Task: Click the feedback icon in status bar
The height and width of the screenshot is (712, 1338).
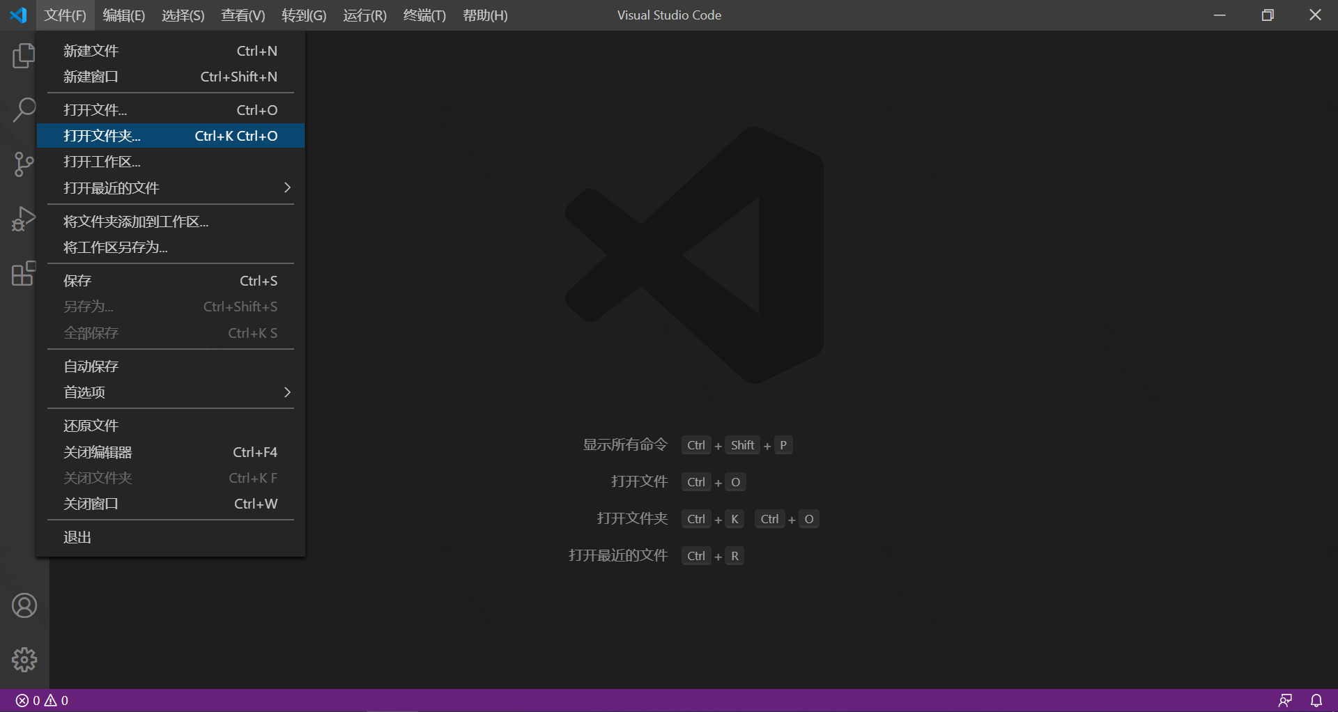Action: [1285, 700]
